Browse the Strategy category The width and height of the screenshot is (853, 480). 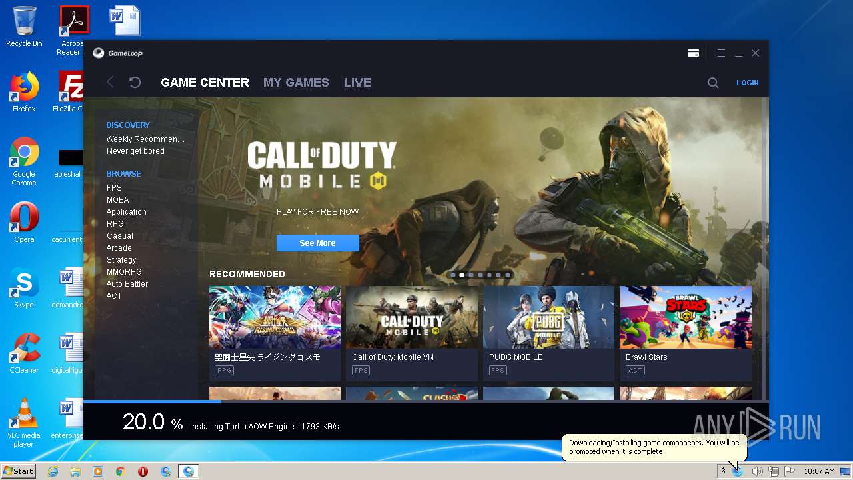(x=121, y=260)
